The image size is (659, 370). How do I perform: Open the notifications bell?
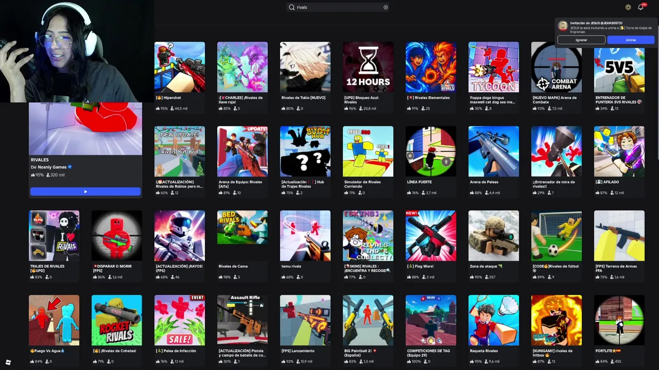click(x=640, y=7)
